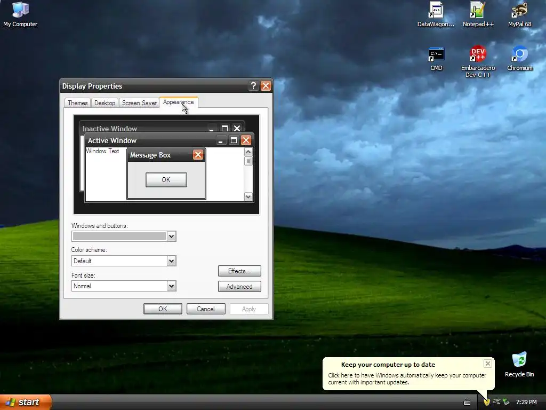The image size is (546, 410).
Task: Click the preview scrollbar up arrow
Action: 248,152
